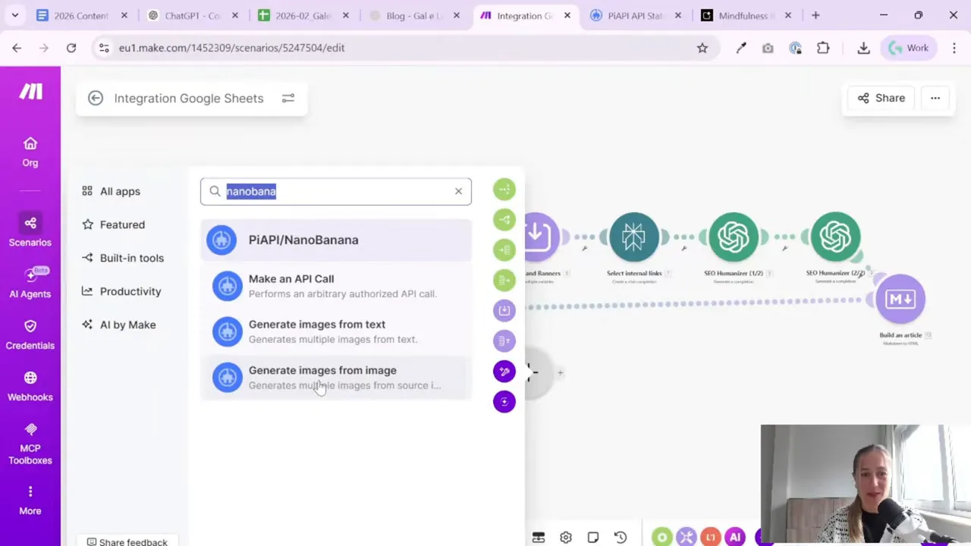Click the dark purple magic wrench icon
The width and height of the screenshot is (971, 546).
pos(504,371)
